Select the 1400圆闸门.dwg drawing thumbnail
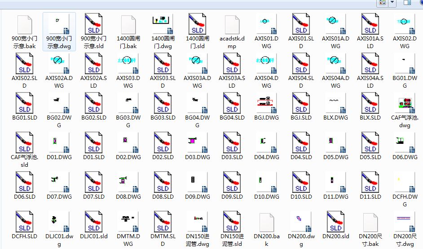423x249 pixels. (x=163, y=25)
